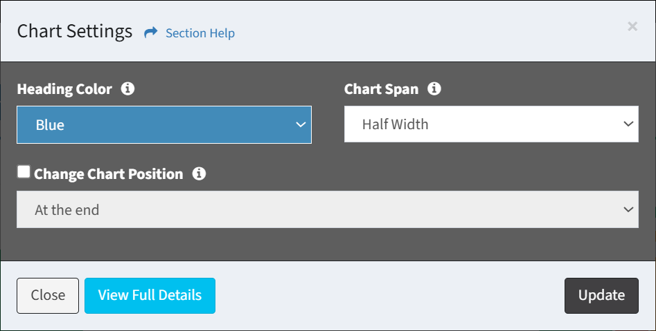The image size is (656, 331).
Task: Click the Chart Settings title text
Action: click(x=75, y=32)
